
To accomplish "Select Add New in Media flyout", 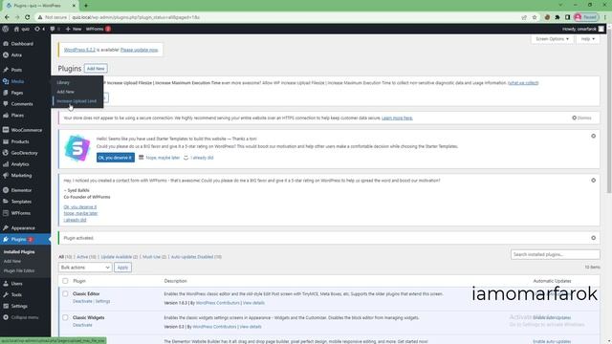I will tap(65, 92).
